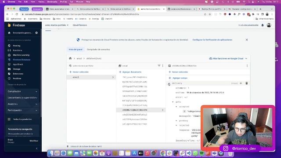Image resolution: width=281 pixels, height=158 pixels.
Task: Switch to the Youtube browser tab
Action: point(242,9)
